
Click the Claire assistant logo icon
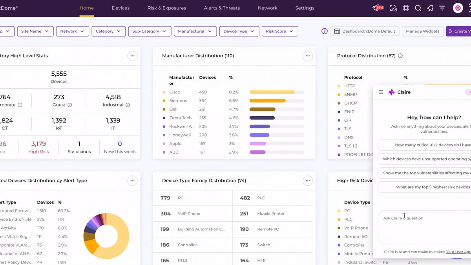pyautogui.click(x=391, y=92)
